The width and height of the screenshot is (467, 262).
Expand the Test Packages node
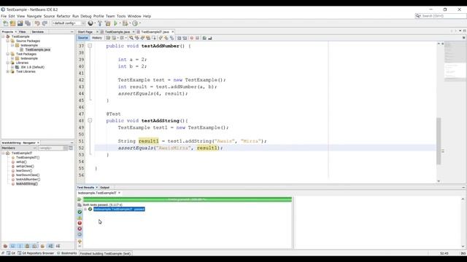click(8, 54)
